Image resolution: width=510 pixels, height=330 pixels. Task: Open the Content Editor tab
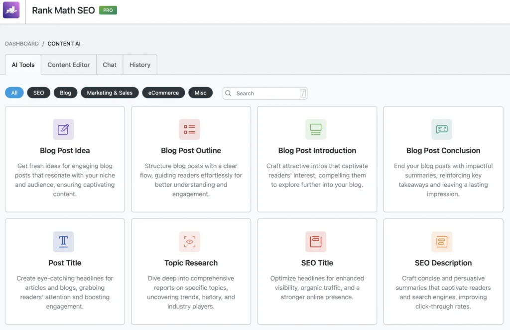pos(69,65)
